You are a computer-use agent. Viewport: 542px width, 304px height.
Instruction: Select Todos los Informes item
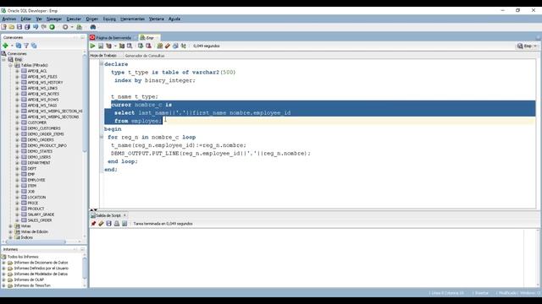point(23,257)
